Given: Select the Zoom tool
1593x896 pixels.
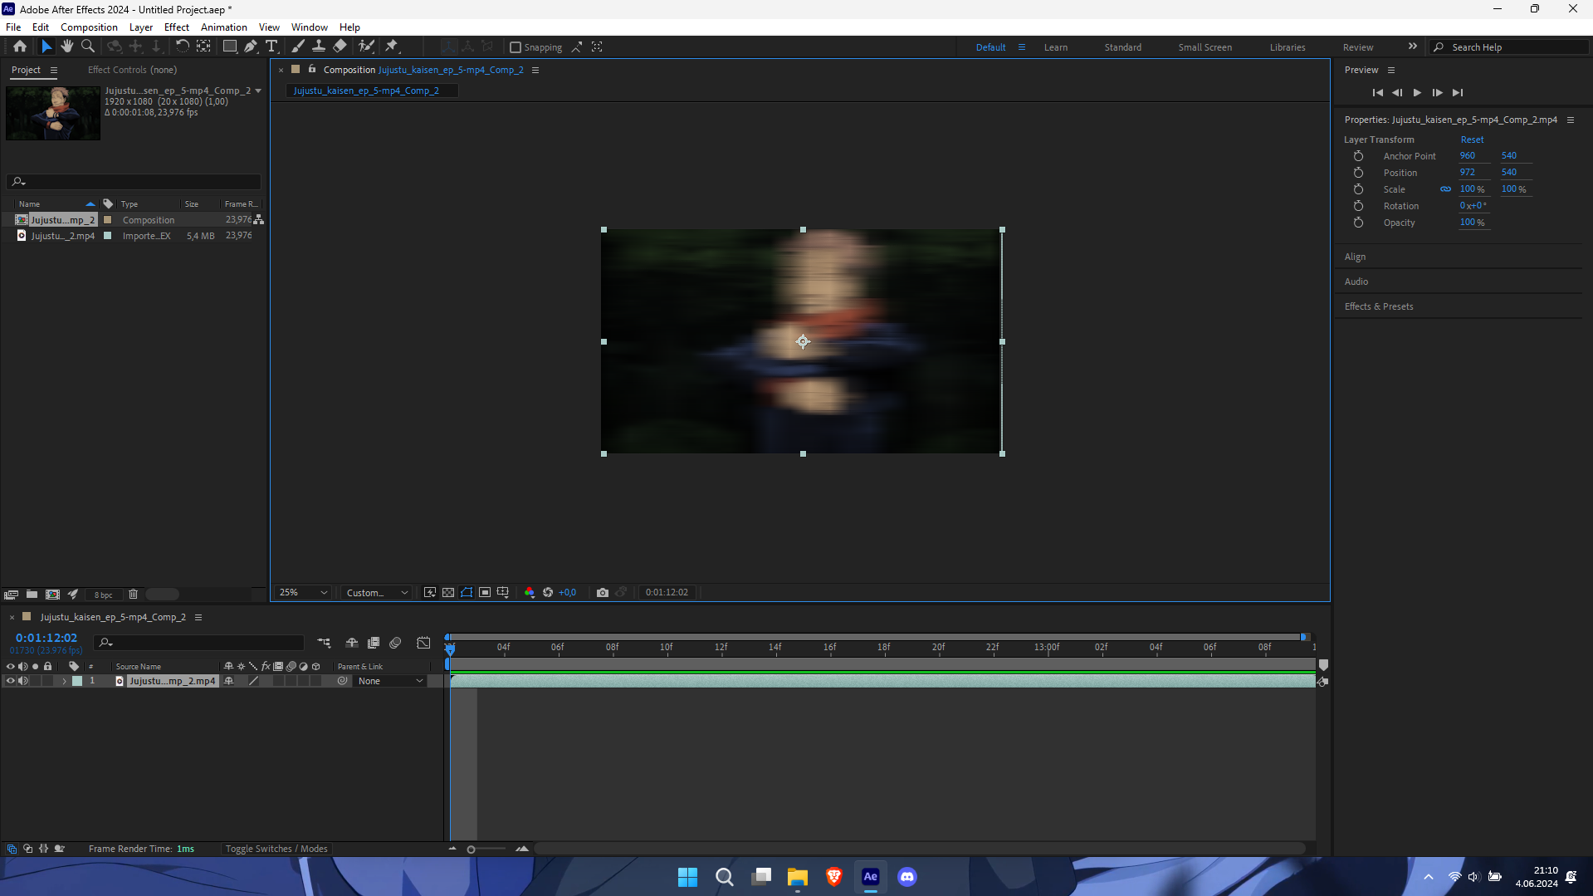Looking at the screenshot, I should [88, 47].
